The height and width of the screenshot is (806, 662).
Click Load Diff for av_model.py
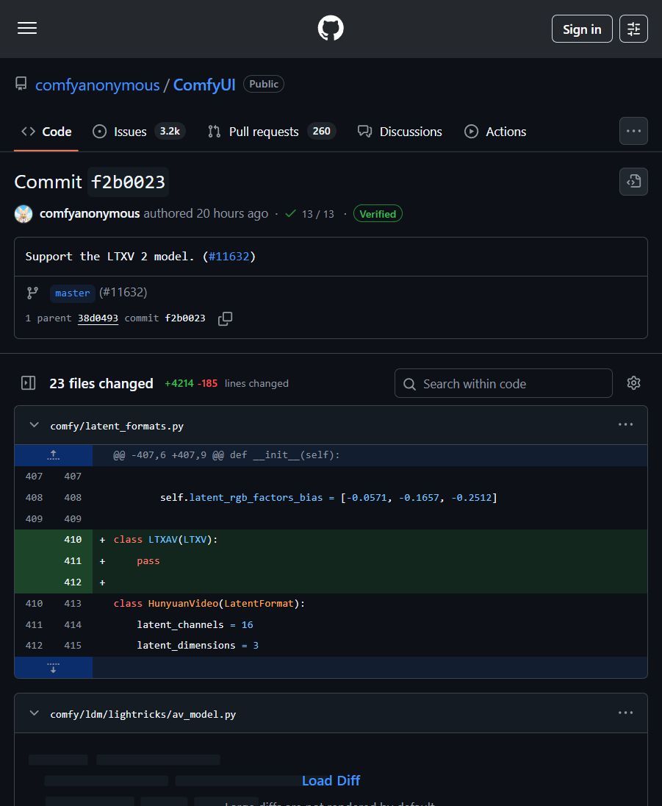(x=331, y=781)
